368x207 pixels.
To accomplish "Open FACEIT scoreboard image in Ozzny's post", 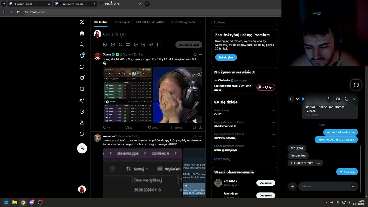I will tap(127, 95).
